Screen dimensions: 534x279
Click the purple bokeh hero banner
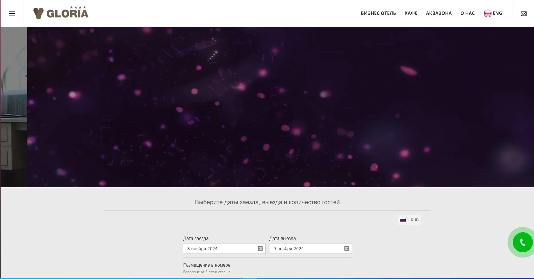(x=281, y=107)
